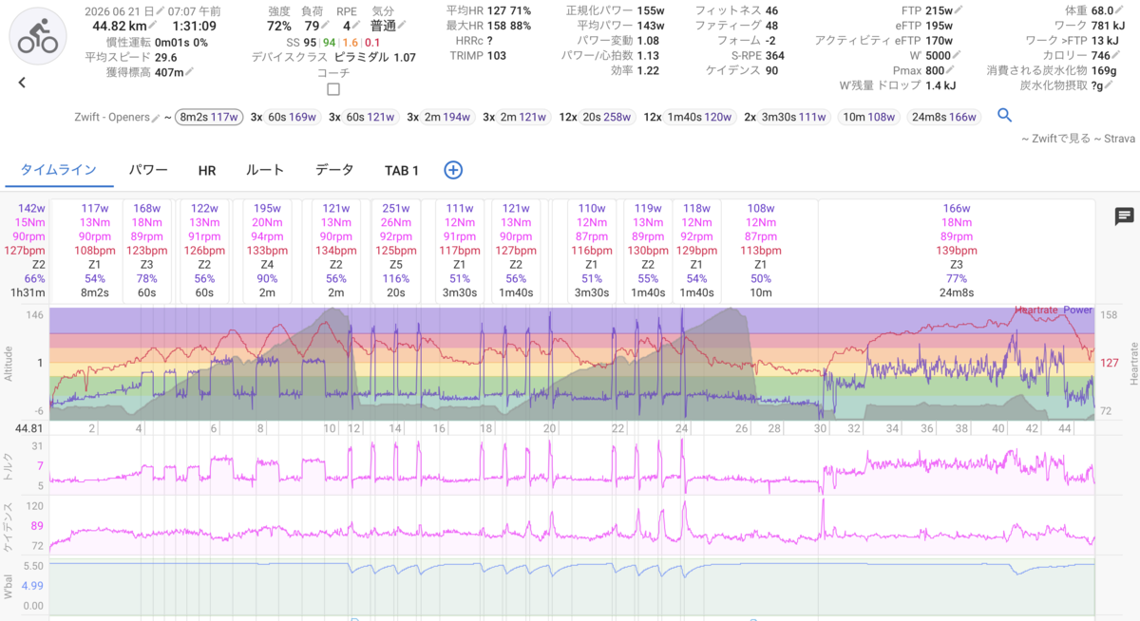Edit the 407m elevation gain pencil
Image resolution: width=1140 pixels, height=621 pixels.
[190, 71]
